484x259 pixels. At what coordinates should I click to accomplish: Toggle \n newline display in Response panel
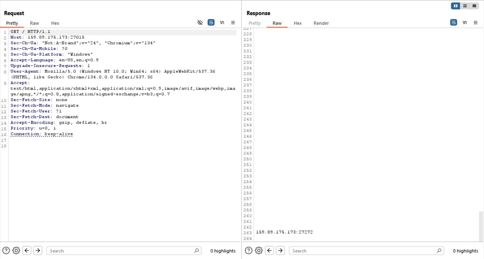coord(464,22)
